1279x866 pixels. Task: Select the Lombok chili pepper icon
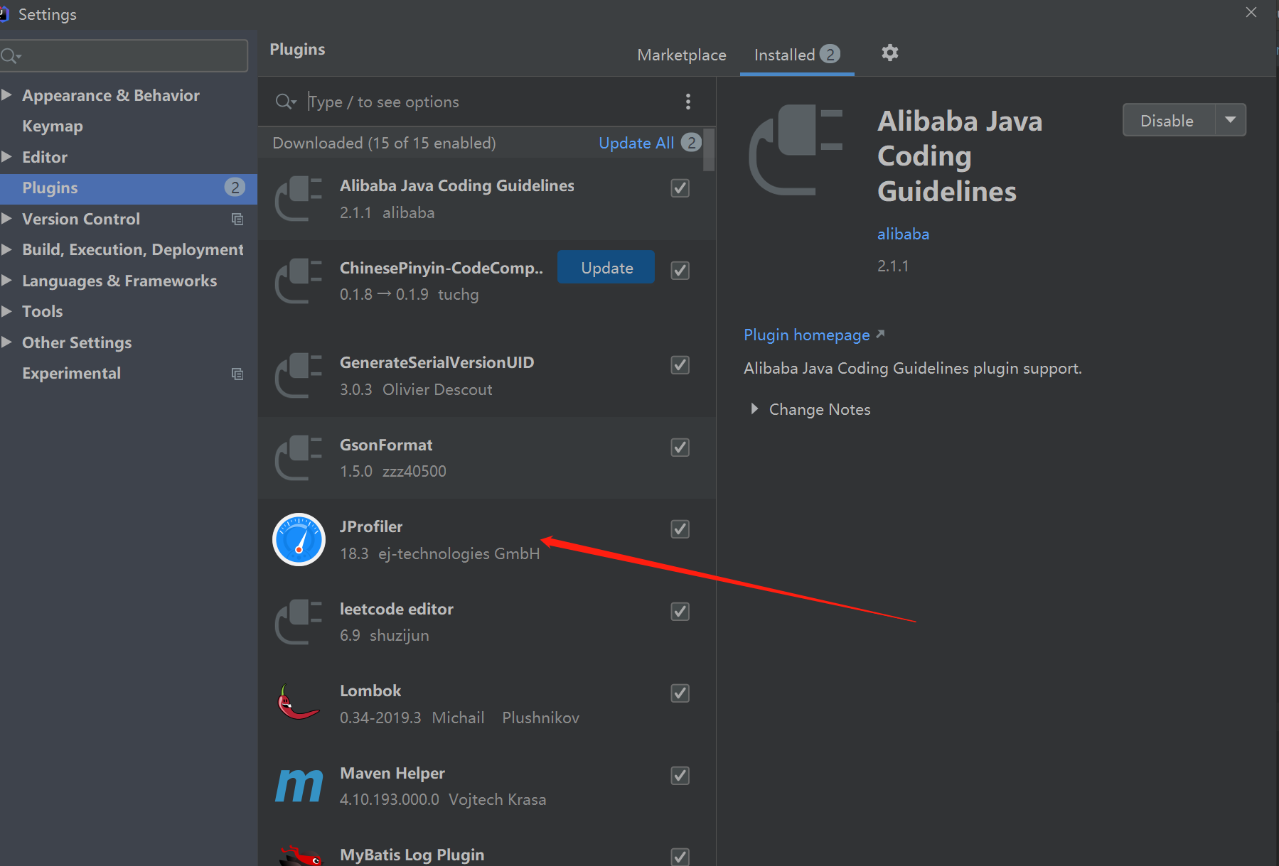[x=297, y=702]
